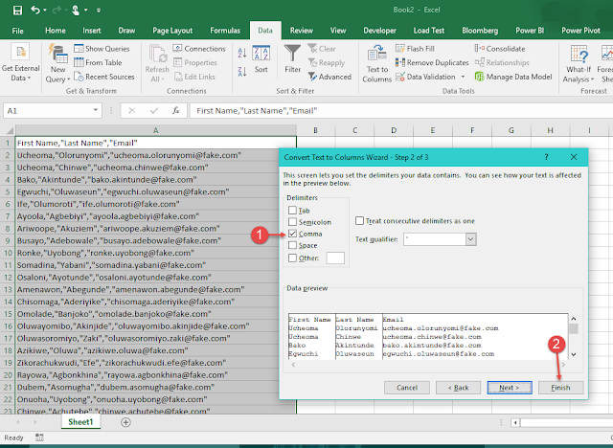
Task: Open Advanced filter options
Action: click(x=329, y=77)
